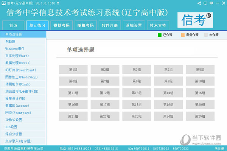Start question group 第10组

click(200, 81)
